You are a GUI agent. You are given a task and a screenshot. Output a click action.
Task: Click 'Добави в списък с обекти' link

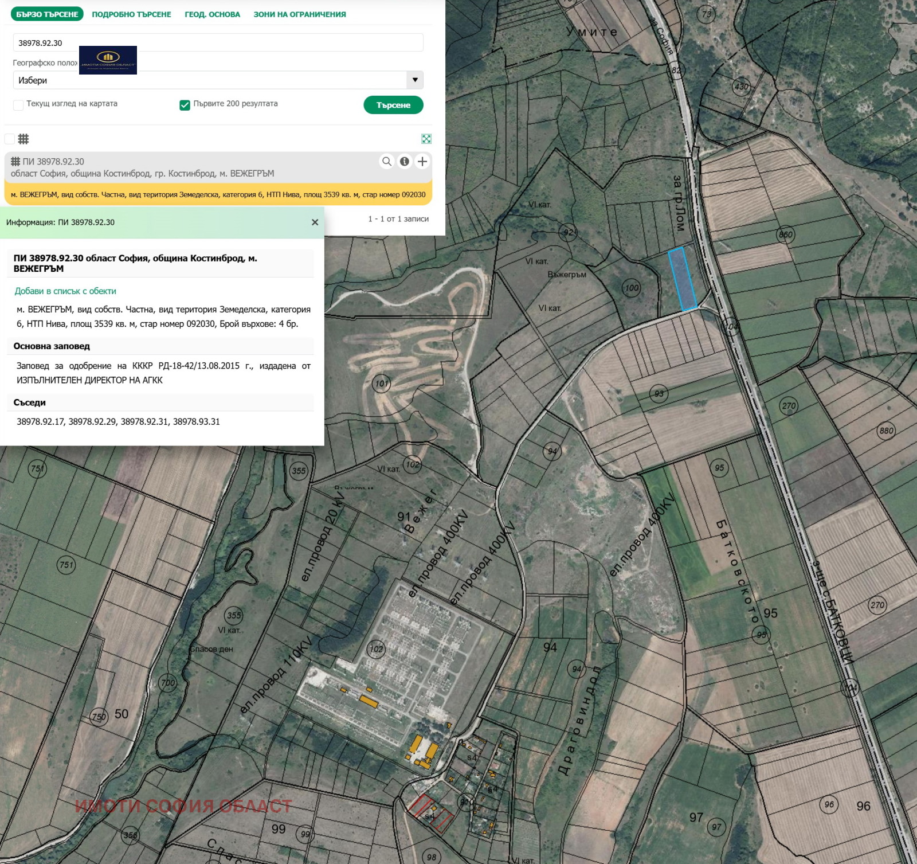(x=65, y=291)
